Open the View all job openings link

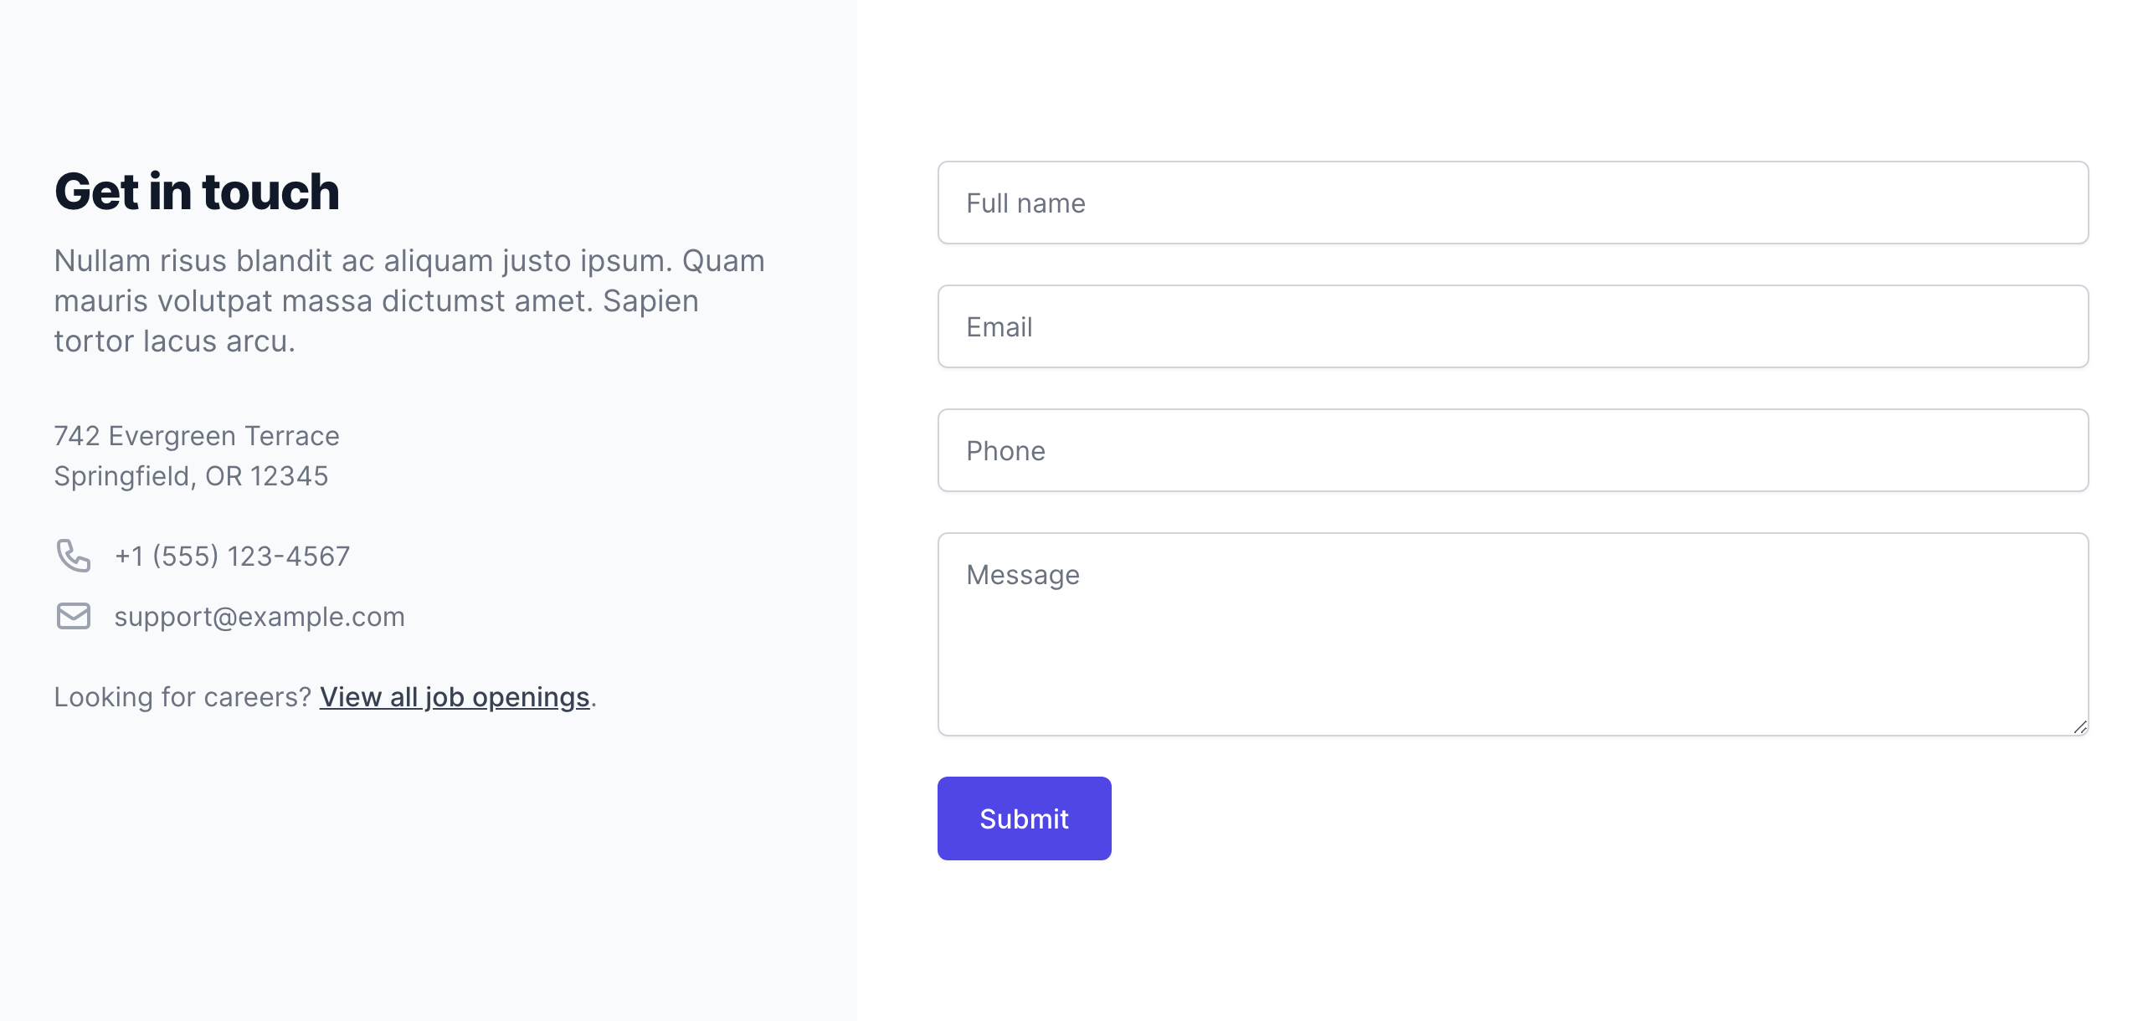455,697
